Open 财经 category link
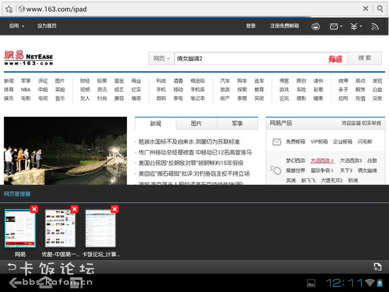The height and width of the screenshot is (292, 389). click(85, 81)
